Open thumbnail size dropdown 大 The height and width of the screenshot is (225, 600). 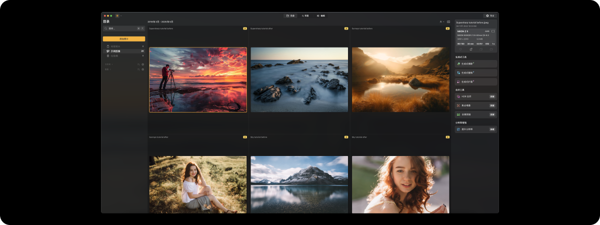[x=441, y=22]
